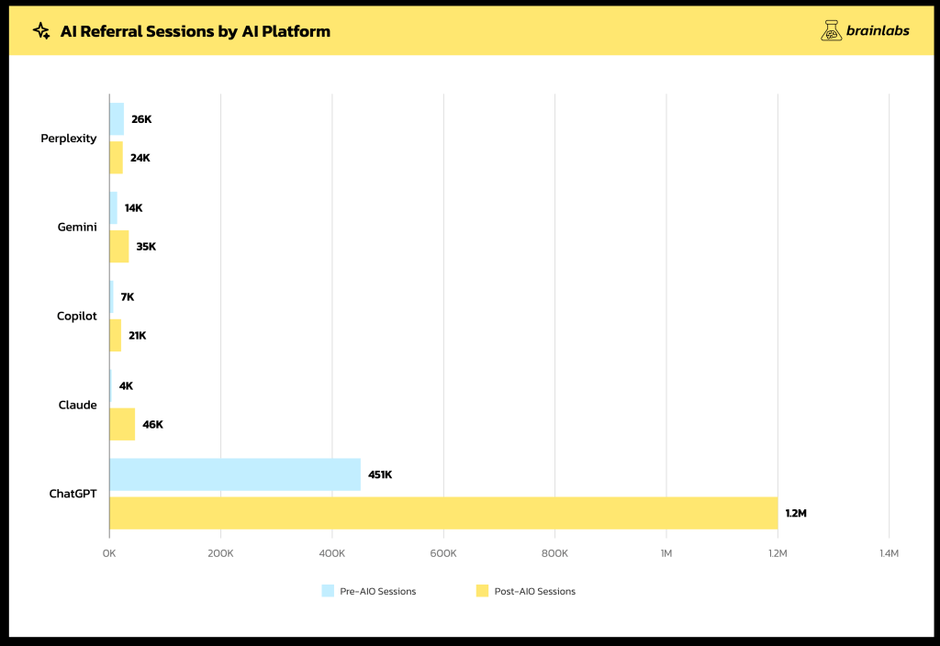Toggle the Pre-AIO Sessions legend label
This screenshot has width=940, height=646.
coord(377,592)
